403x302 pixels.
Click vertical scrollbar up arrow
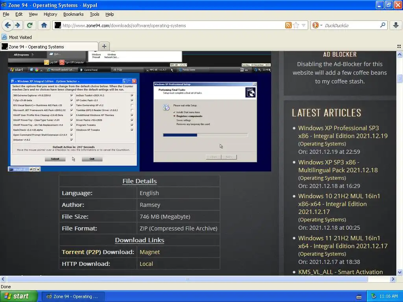point(399,54)
